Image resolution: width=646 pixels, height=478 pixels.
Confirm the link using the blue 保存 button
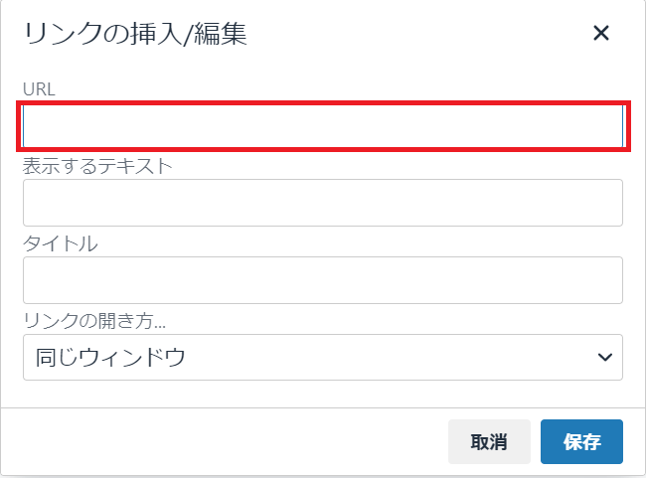point(581,442)
